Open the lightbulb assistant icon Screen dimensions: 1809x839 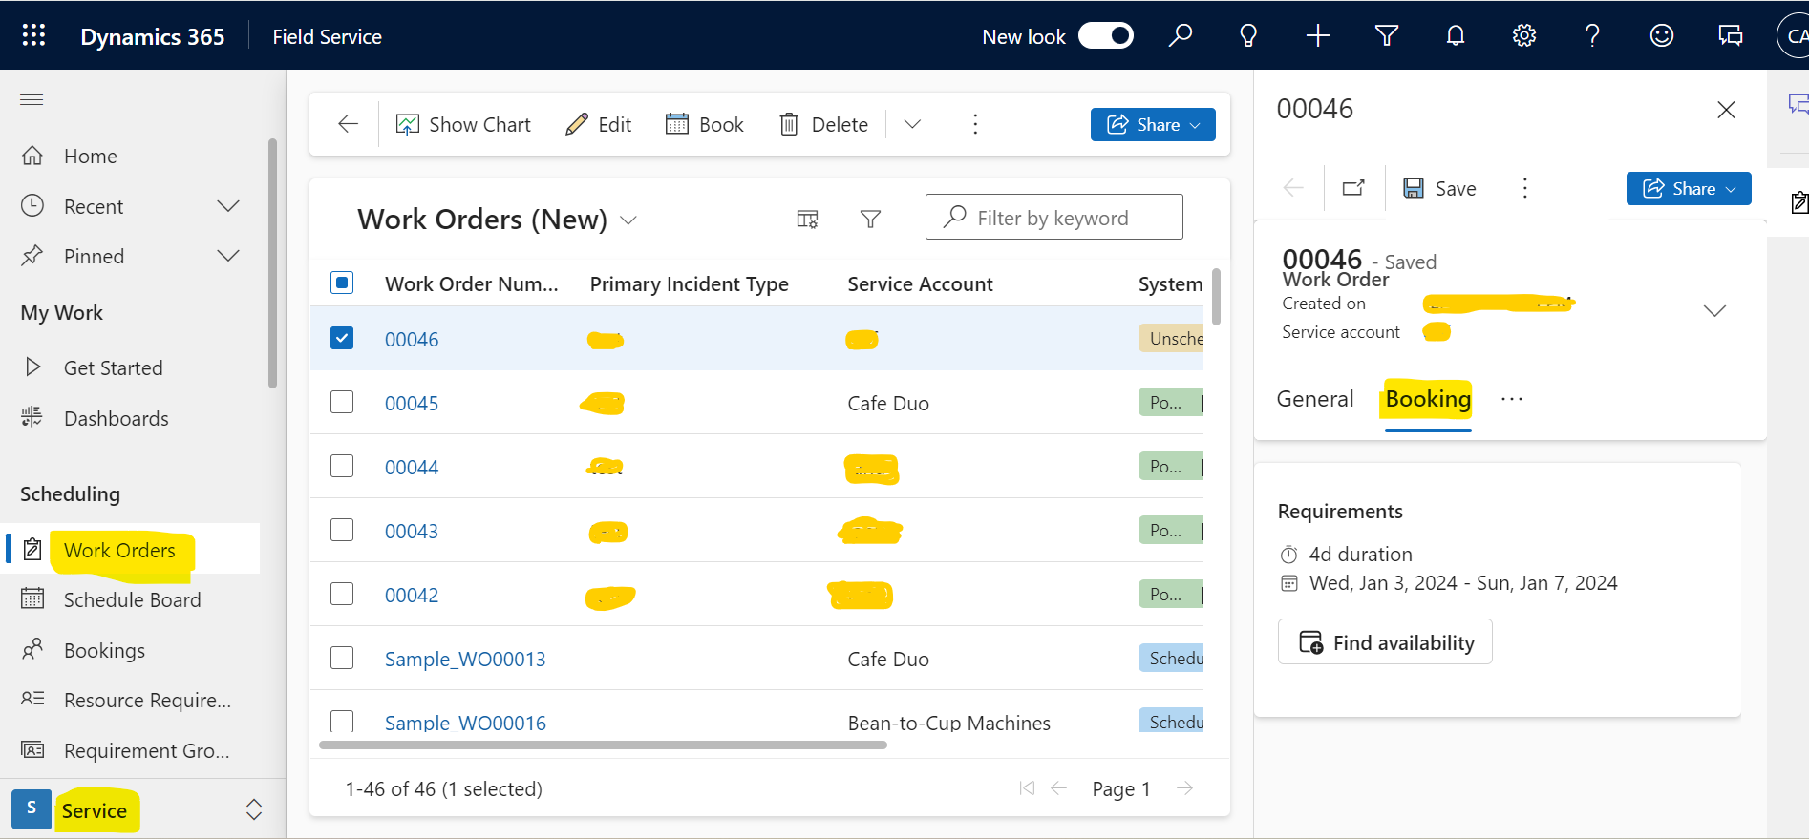[1248, 36]
